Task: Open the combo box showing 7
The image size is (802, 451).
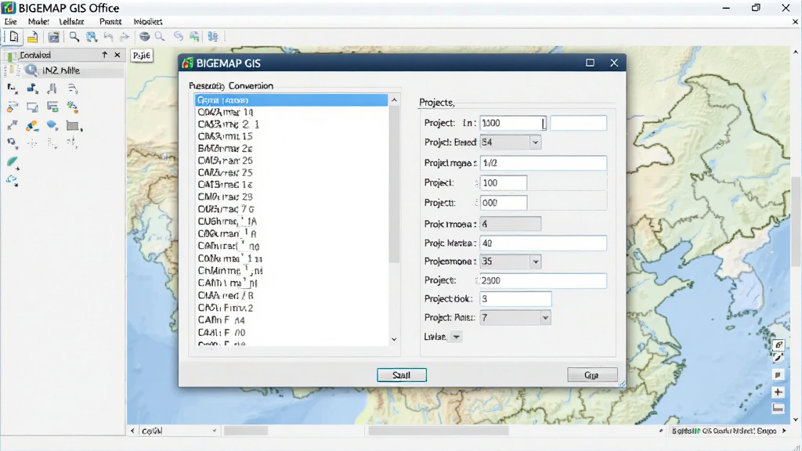Action: pyautogui.click(x=515, y=318)
